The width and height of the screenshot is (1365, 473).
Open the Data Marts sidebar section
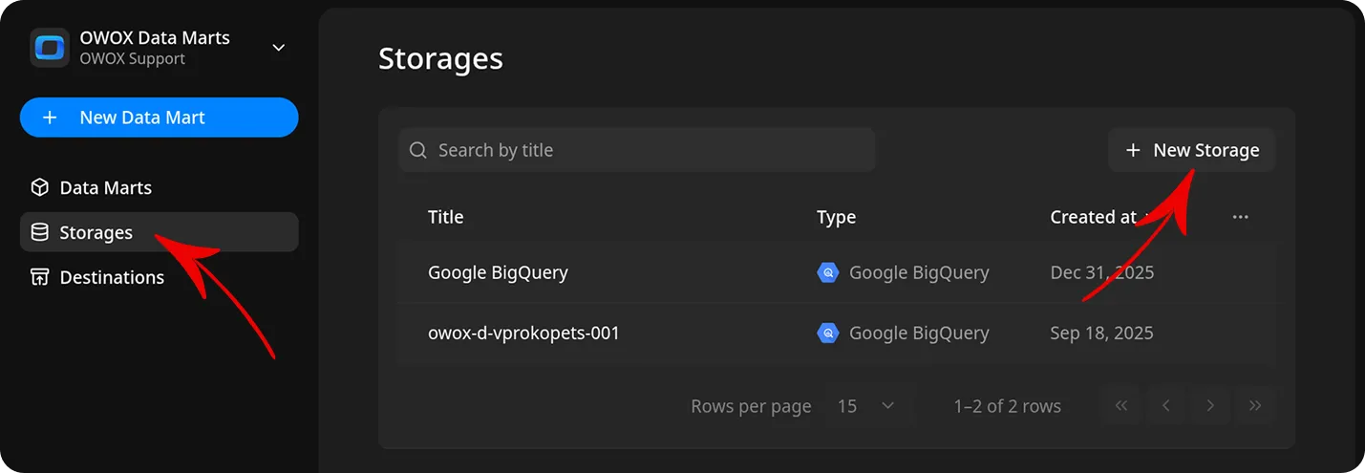click(160, 187)
